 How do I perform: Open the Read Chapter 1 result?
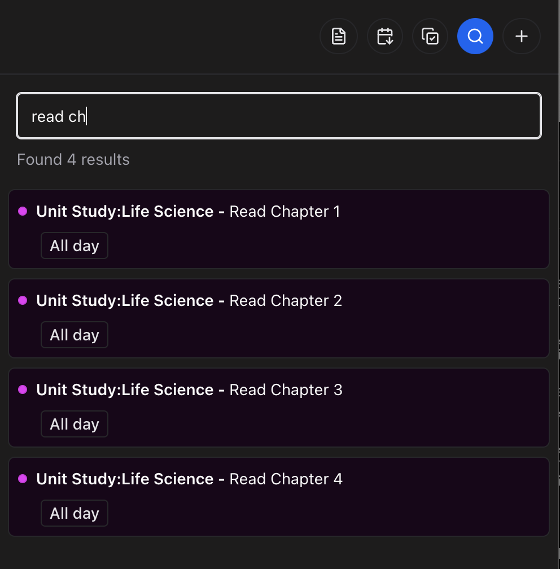285,212
